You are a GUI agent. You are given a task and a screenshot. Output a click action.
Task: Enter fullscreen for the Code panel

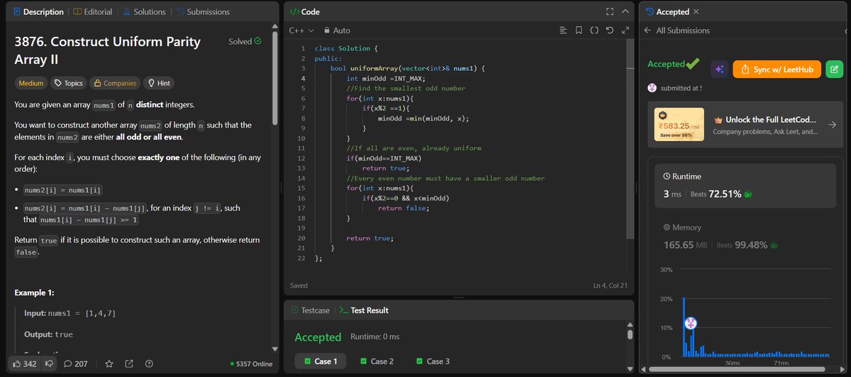tap(609, 11)
